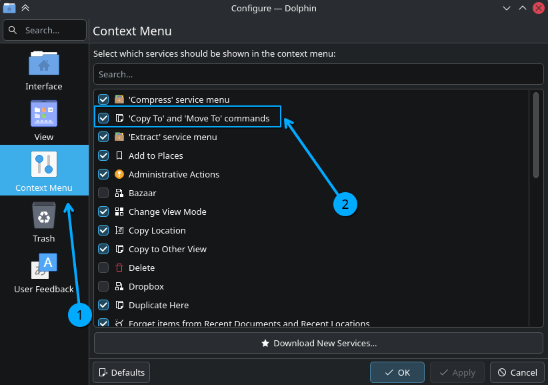
Task: Click the Dolphin folder icon in title bar
Action: click(9, 8)
